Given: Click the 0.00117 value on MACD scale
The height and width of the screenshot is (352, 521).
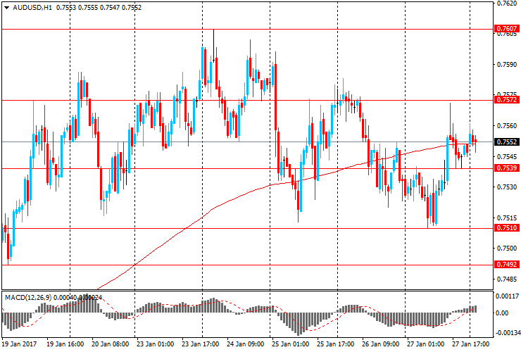Looking at the screenshot, I should [x=507, y=296].
